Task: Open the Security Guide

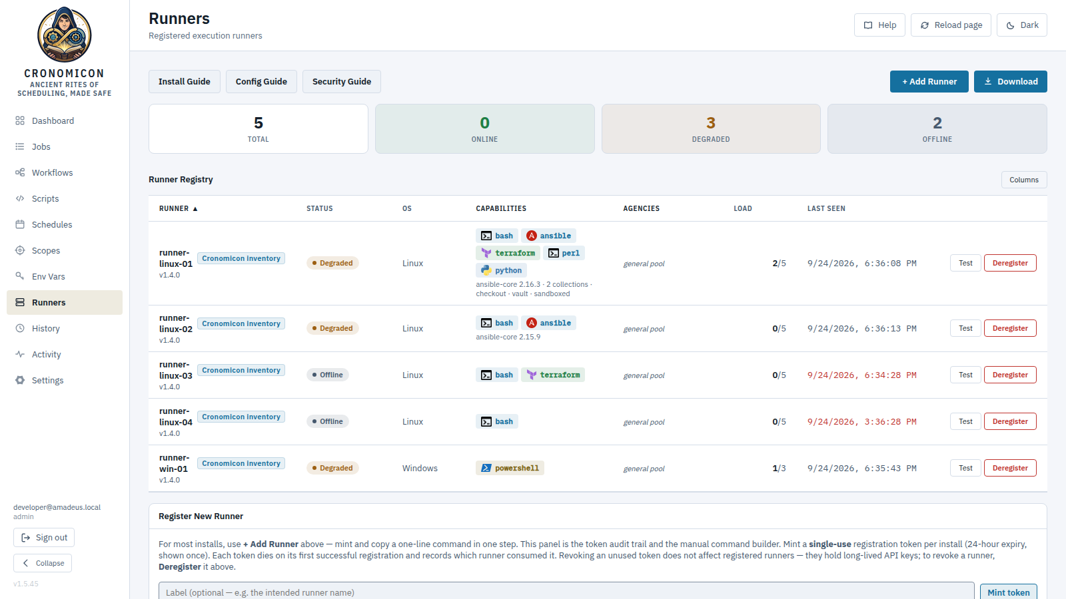Action: (x=342, y=81)
